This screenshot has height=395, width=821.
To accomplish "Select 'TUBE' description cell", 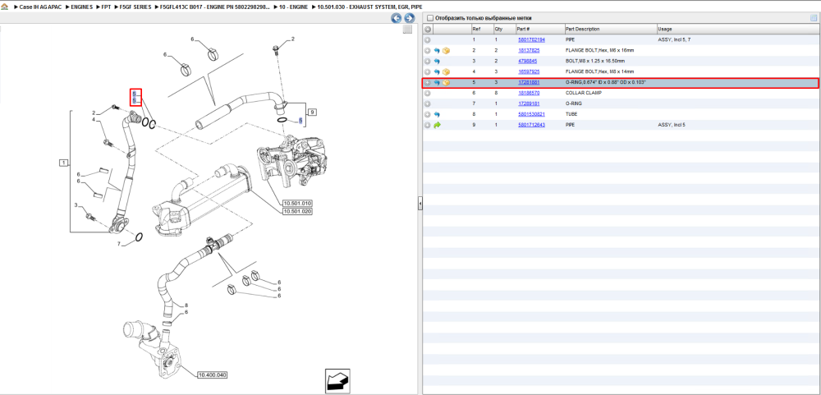I will (571, 114).
